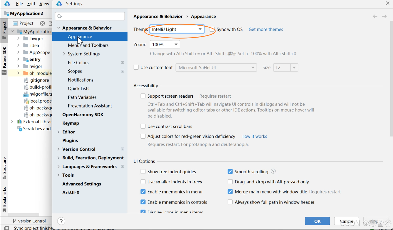This screenshot has width=393, height=230.
Task: Open the Theme dropdown showing IntelliJ Light
Action: coord(177,29)
